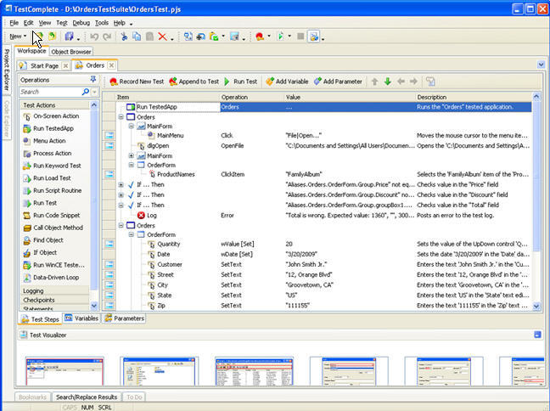Screen dimensions: 550x411
Task: Click test steps scrollbar down arrow
Action: (536, 307)
